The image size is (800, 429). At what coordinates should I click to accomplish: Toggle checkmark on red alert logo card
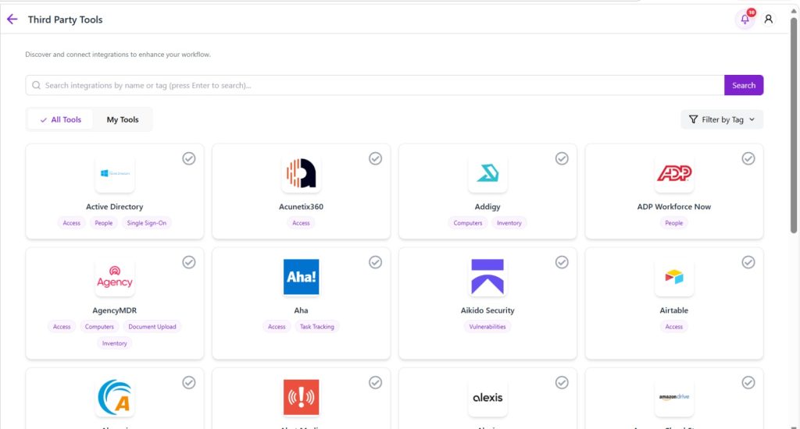point(376,382)
